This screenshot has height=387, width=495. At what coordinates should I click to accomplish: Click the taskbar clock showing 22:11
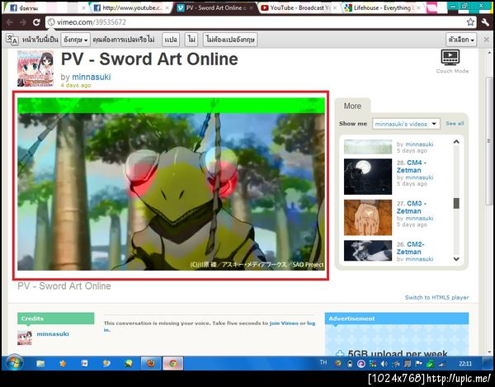pos(465,364)
